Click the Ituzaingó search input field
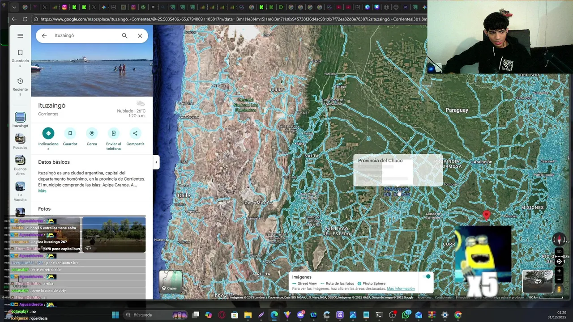 coord(85,36)
